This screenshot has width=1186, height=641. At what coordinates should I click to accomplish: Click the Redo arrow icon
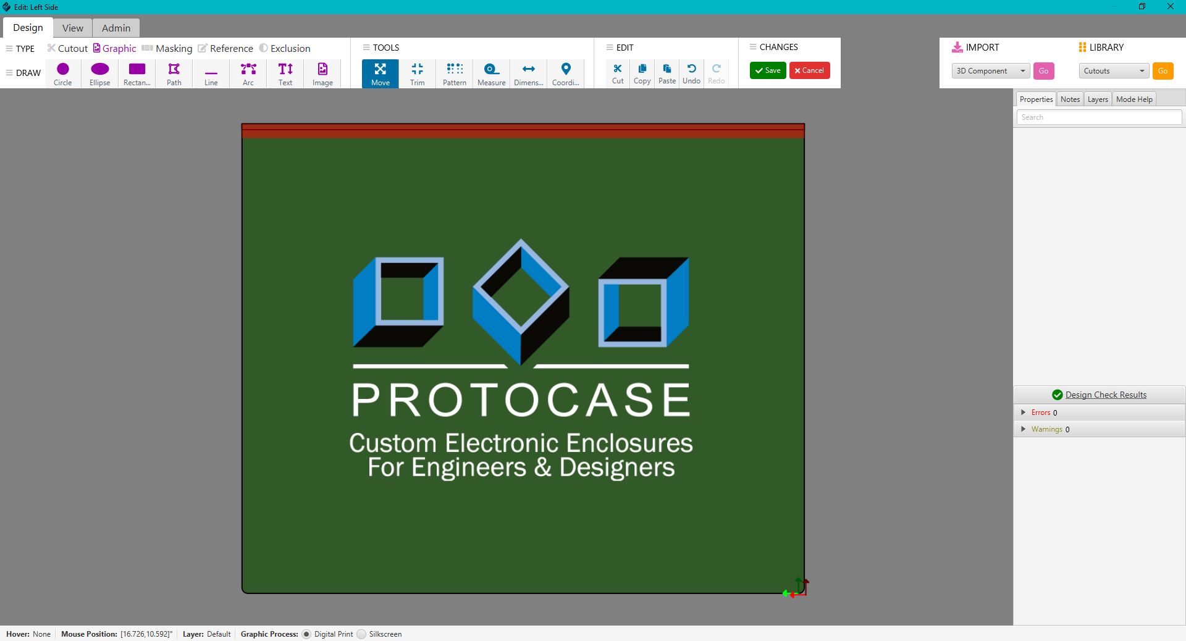[717, 69]
